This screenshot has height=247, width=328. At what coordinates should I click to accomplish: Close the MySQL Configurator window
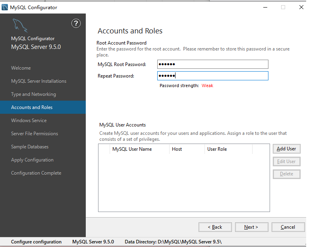[x=301, y=7]
